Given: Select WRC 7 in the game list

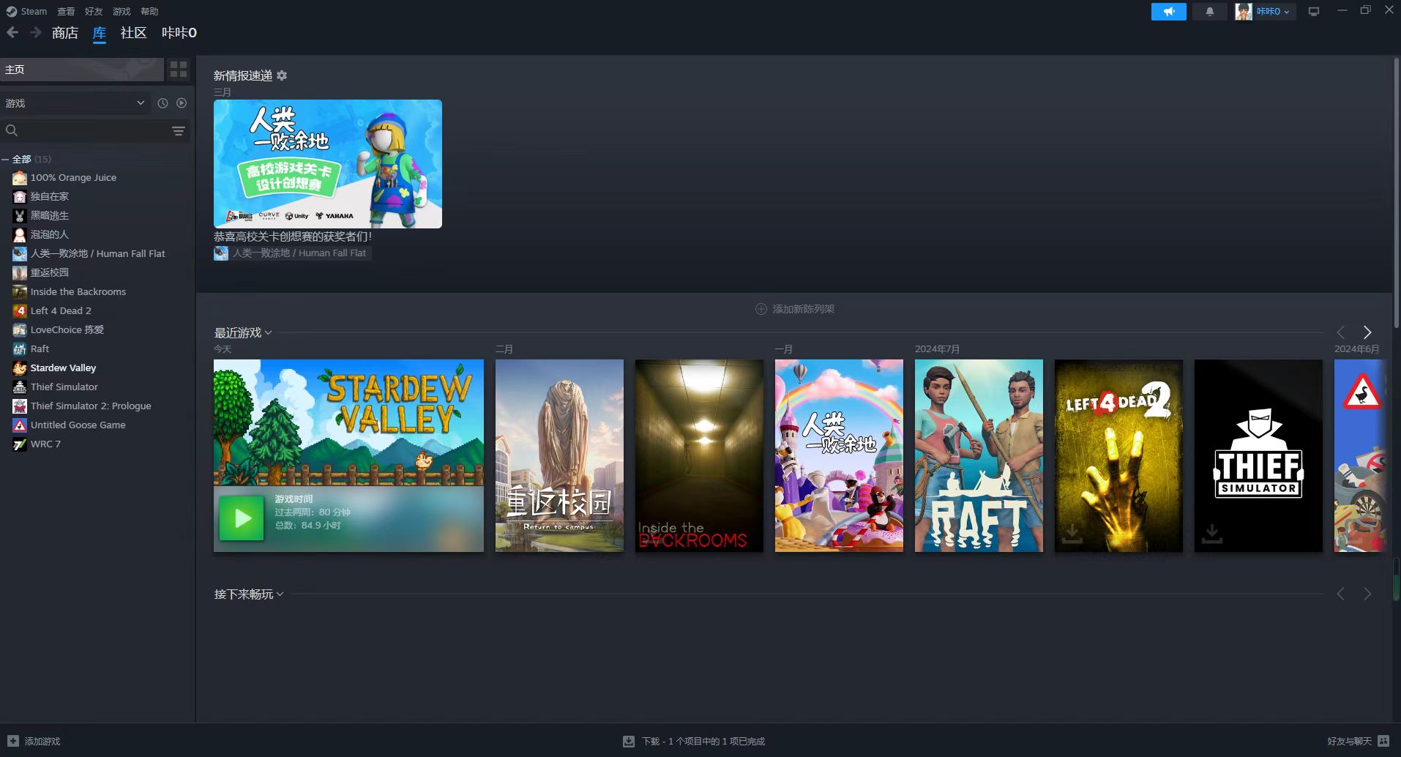Looking at the screenshot, I should tap(45, 444).
